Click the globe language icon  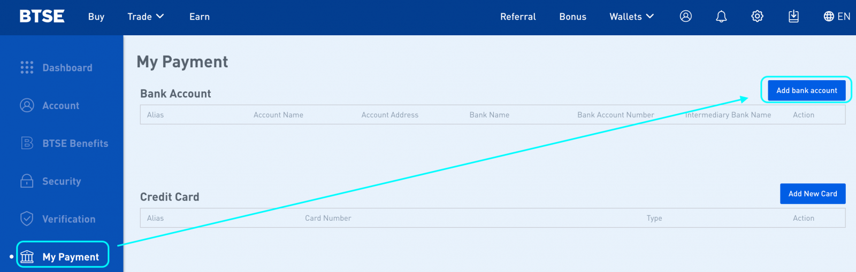pyautogui.click(x=829, y=17)
